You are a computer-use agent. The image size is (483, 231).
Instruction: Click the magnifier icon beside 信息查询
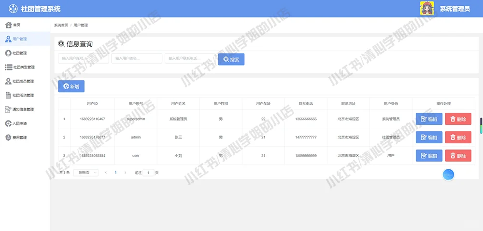pos(61,44)
